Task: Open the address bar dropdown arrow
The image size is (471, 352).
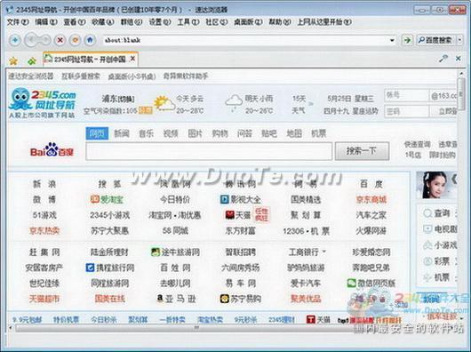Action: pos(392,40)
